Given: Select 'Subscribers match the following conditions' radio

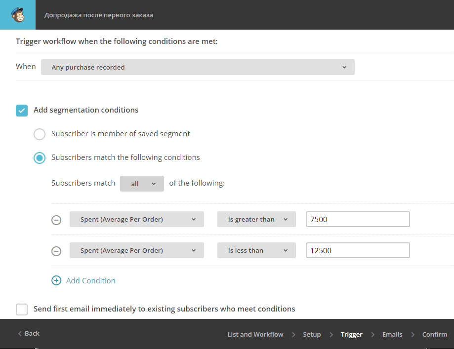Looking at the screenshot, I should pos(40,158).
